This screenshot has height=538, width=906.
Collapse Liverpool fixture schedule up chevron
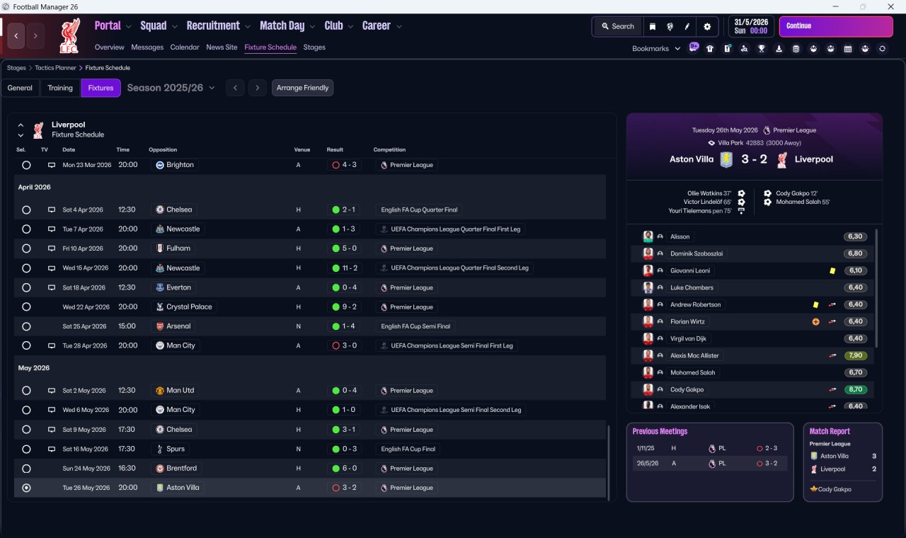click(x=21, y=125)
